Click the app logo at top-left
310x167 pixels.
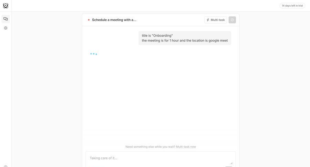[x=6, y=6]
